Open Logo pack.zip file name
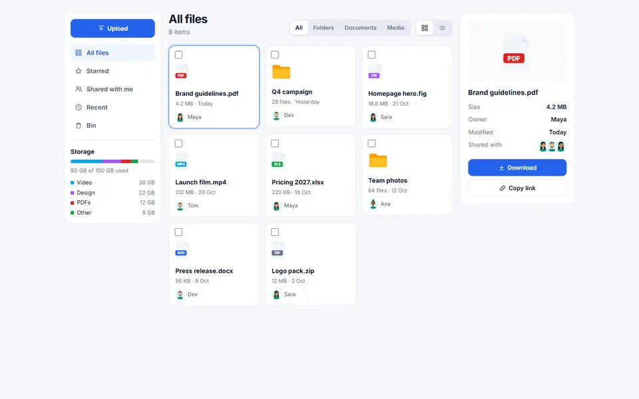 click(293, 271)
